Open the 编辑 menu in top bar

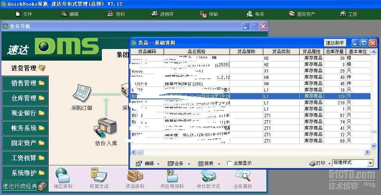70,14
